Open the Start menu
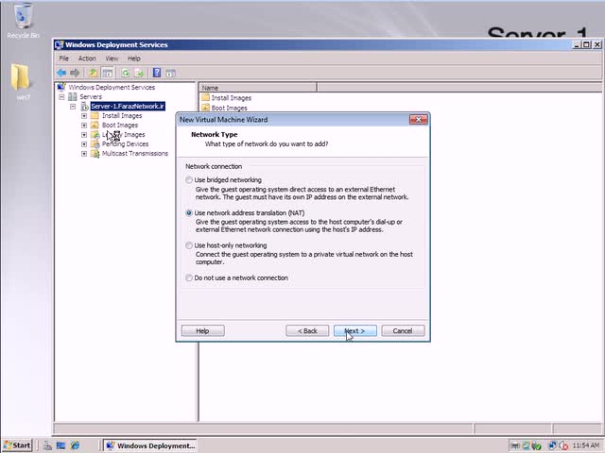The image size is (605, 453). point(17,445)
